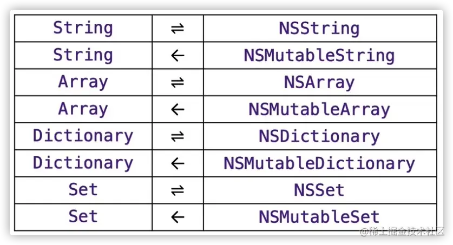Click the bidirectional arrow beside NSString
453x245 pixels.
(178, 29)
